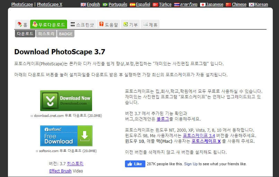Click the envelope icon on 제휴 tab

pyautogui.click(x=145, y=24)
